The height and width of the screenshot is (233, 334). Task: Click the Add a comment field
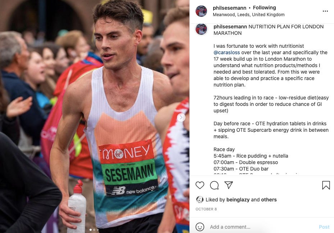point(252,227)
